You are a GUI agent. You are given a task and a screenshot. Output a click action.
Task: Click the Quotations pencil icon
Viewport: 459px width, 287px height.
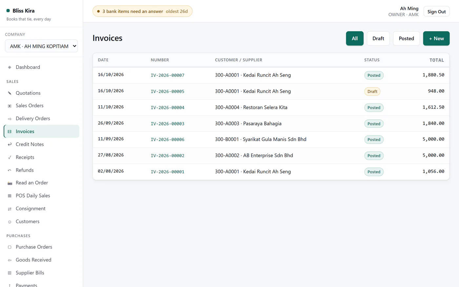click(x=10, y=93)
